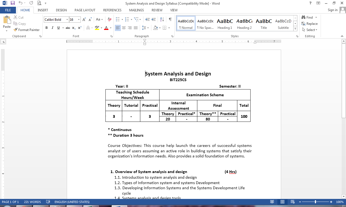This screenshot has height=207, width=346.
Task: Switch to the INSERT tab
Action: pos(43,10)
